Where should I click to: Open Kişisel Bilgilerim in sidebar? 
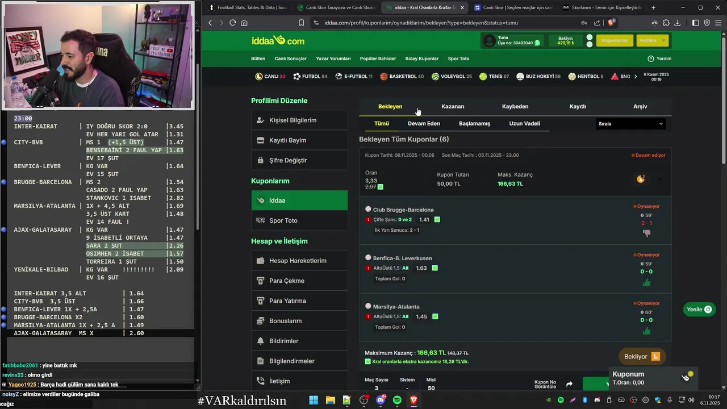tap(299, 120)
